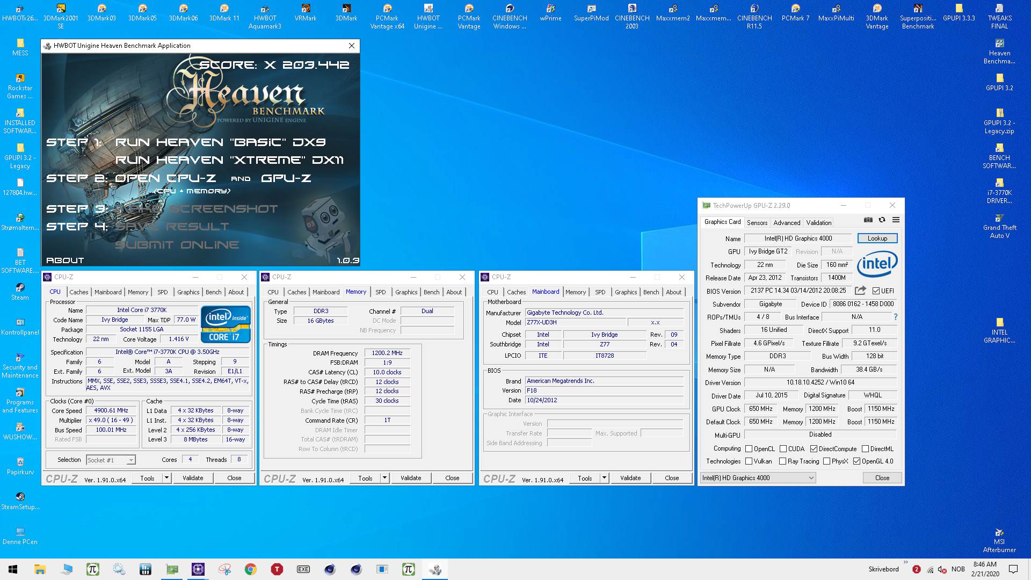Switch to the GPU-Z Advanced tab
This screenshot has width=1031, height=580.
pos(787,223)
